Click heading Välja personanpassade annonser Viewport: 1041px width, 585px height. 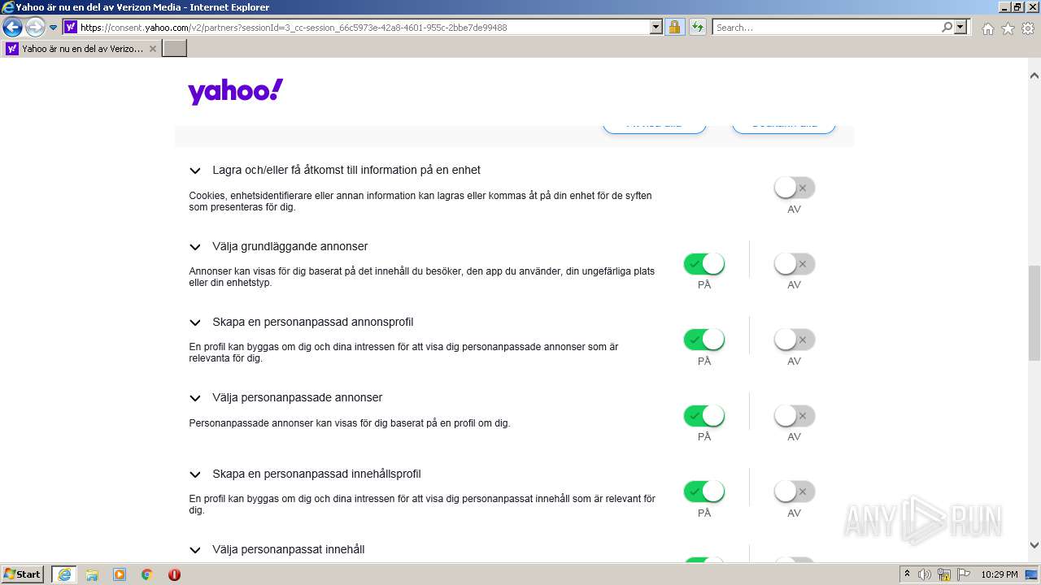click(x=298, y=397)
